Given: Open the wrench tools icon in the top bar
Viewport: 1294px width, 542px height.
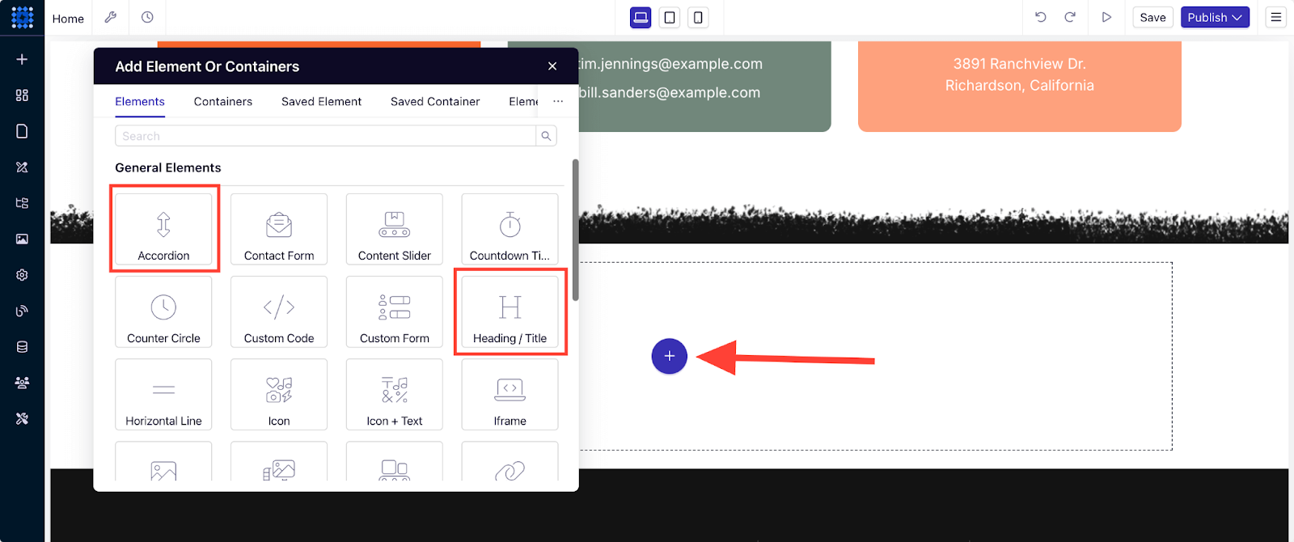Looking at the screenshot, I should pos(111,17).
